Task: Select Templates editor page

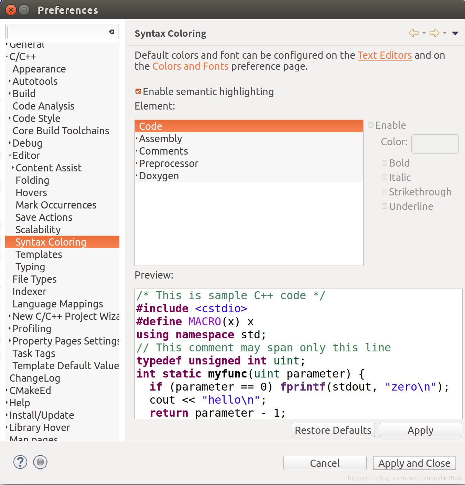Action: 39,255
